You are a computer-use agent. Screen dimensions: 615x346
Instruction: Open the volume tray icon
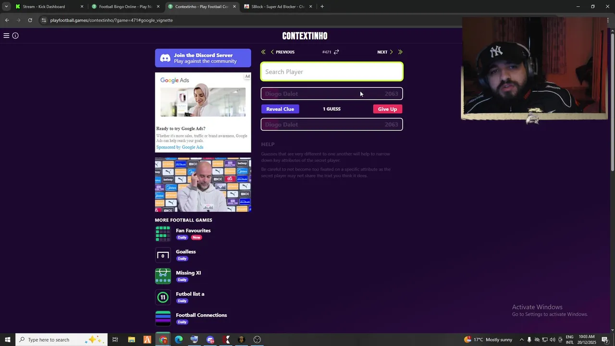(553, 340)
